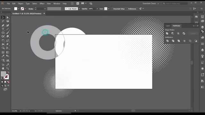Select the Mesh tool
The height and width of the screenshot is (115, 205).
tap(3, 52)
